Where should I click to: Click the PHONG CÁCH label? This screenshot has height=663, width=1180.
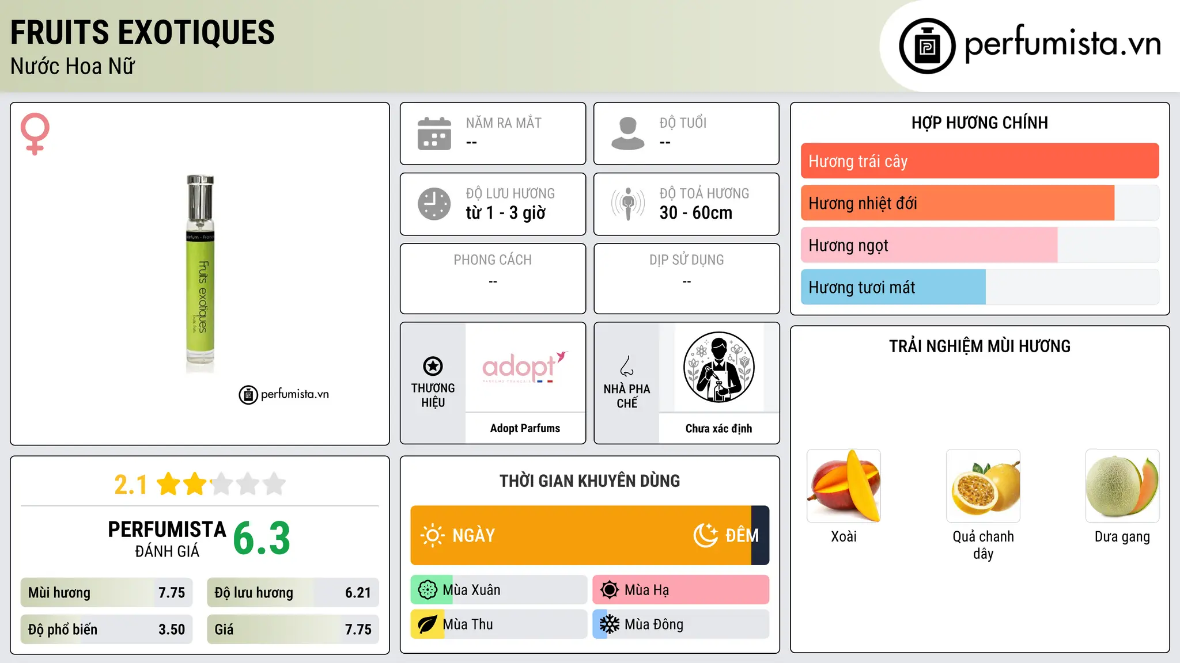click(493, 260)
